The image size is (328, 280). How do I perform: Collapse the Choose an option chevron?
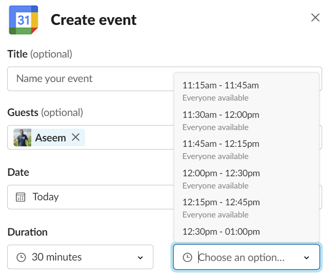[306, 257]
